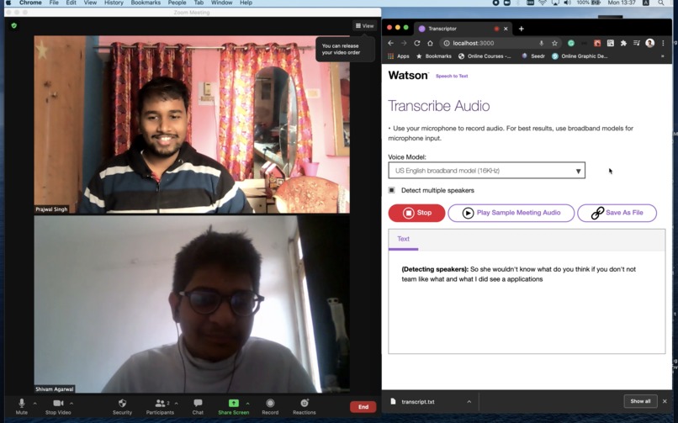Open Zoom View layout menu

pyautogui.click(x=364, y=26)
